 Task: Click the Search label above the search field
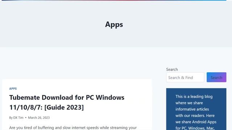[x=172, y=69]
